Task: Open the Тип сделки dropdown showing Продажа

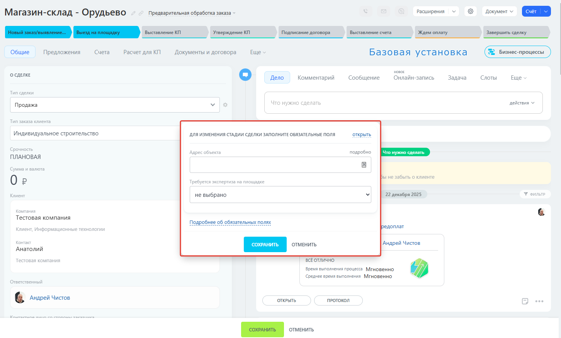Action: (x=115, y=105)
